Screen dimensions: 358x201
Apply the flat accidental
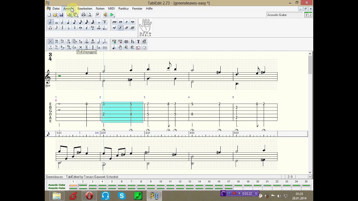coord(69,28)
